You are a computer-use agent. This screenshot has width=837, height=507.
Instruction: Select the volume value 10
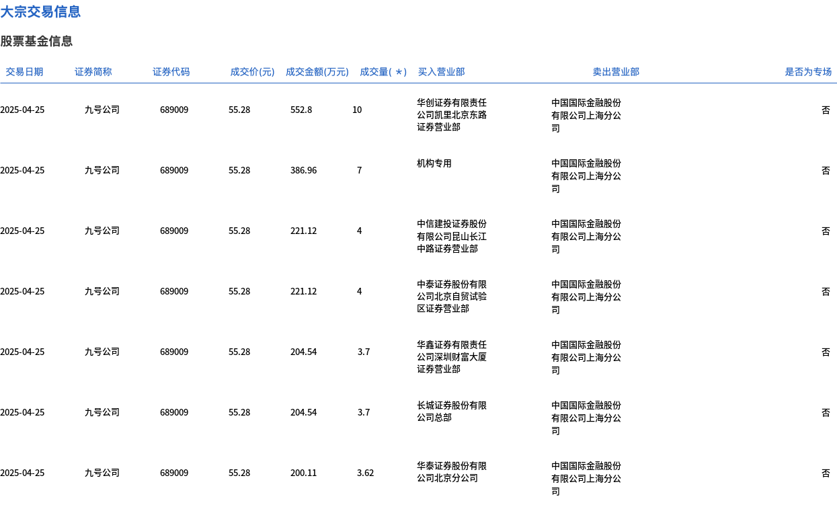pos(357,110)
